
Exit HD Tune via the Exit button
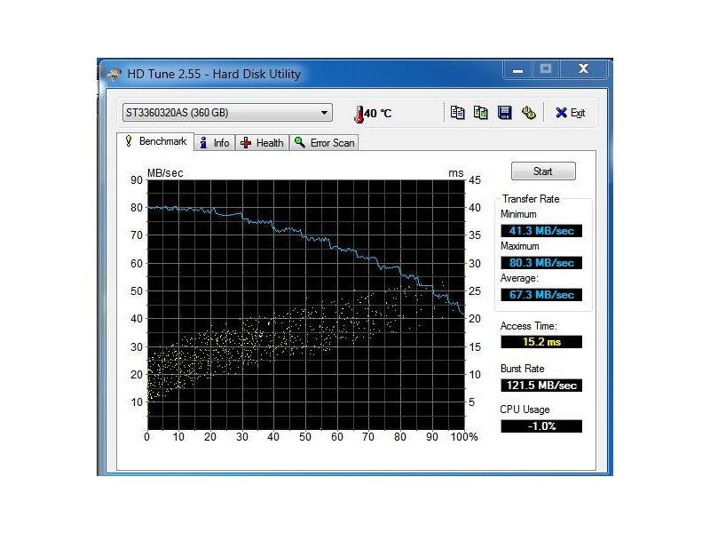coord(570,113)
